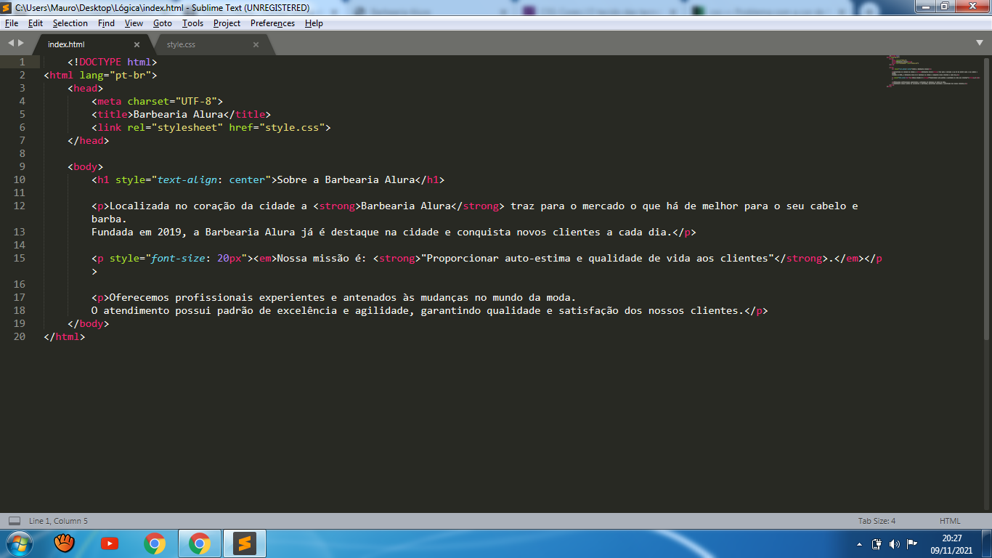Open the Edit menu
The height and width of the screenshot is (558, 992).
[x=36, y=23]
